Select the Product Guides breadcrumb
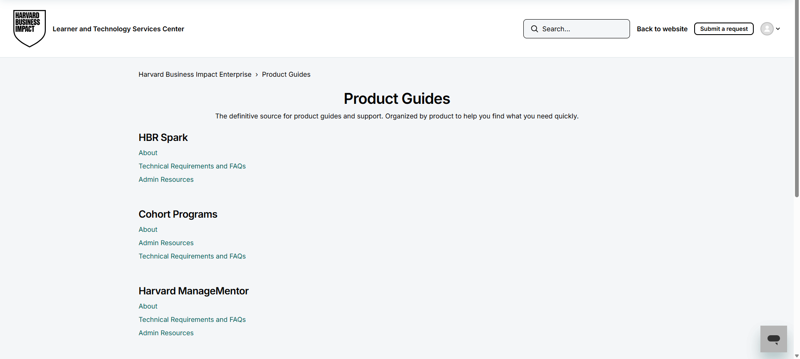 point(286,74)
